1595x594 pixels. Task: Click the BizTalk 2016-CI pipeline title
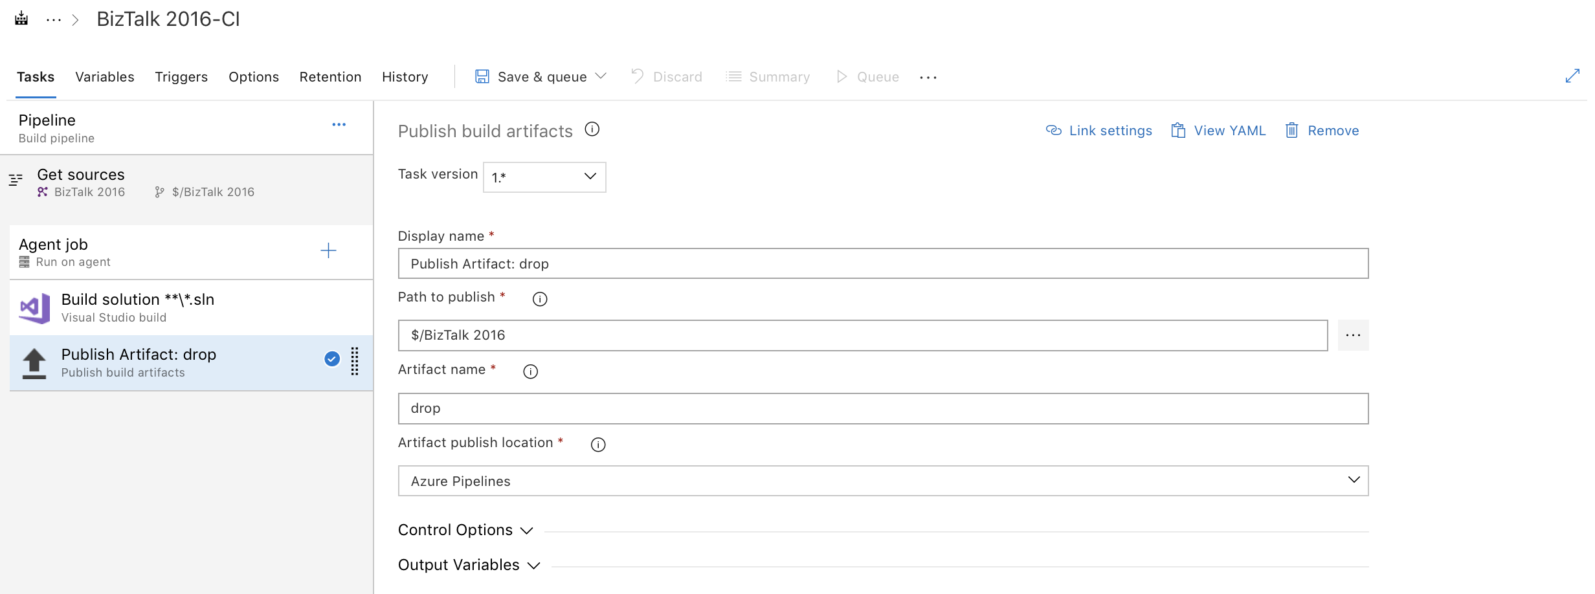[168, 19]
